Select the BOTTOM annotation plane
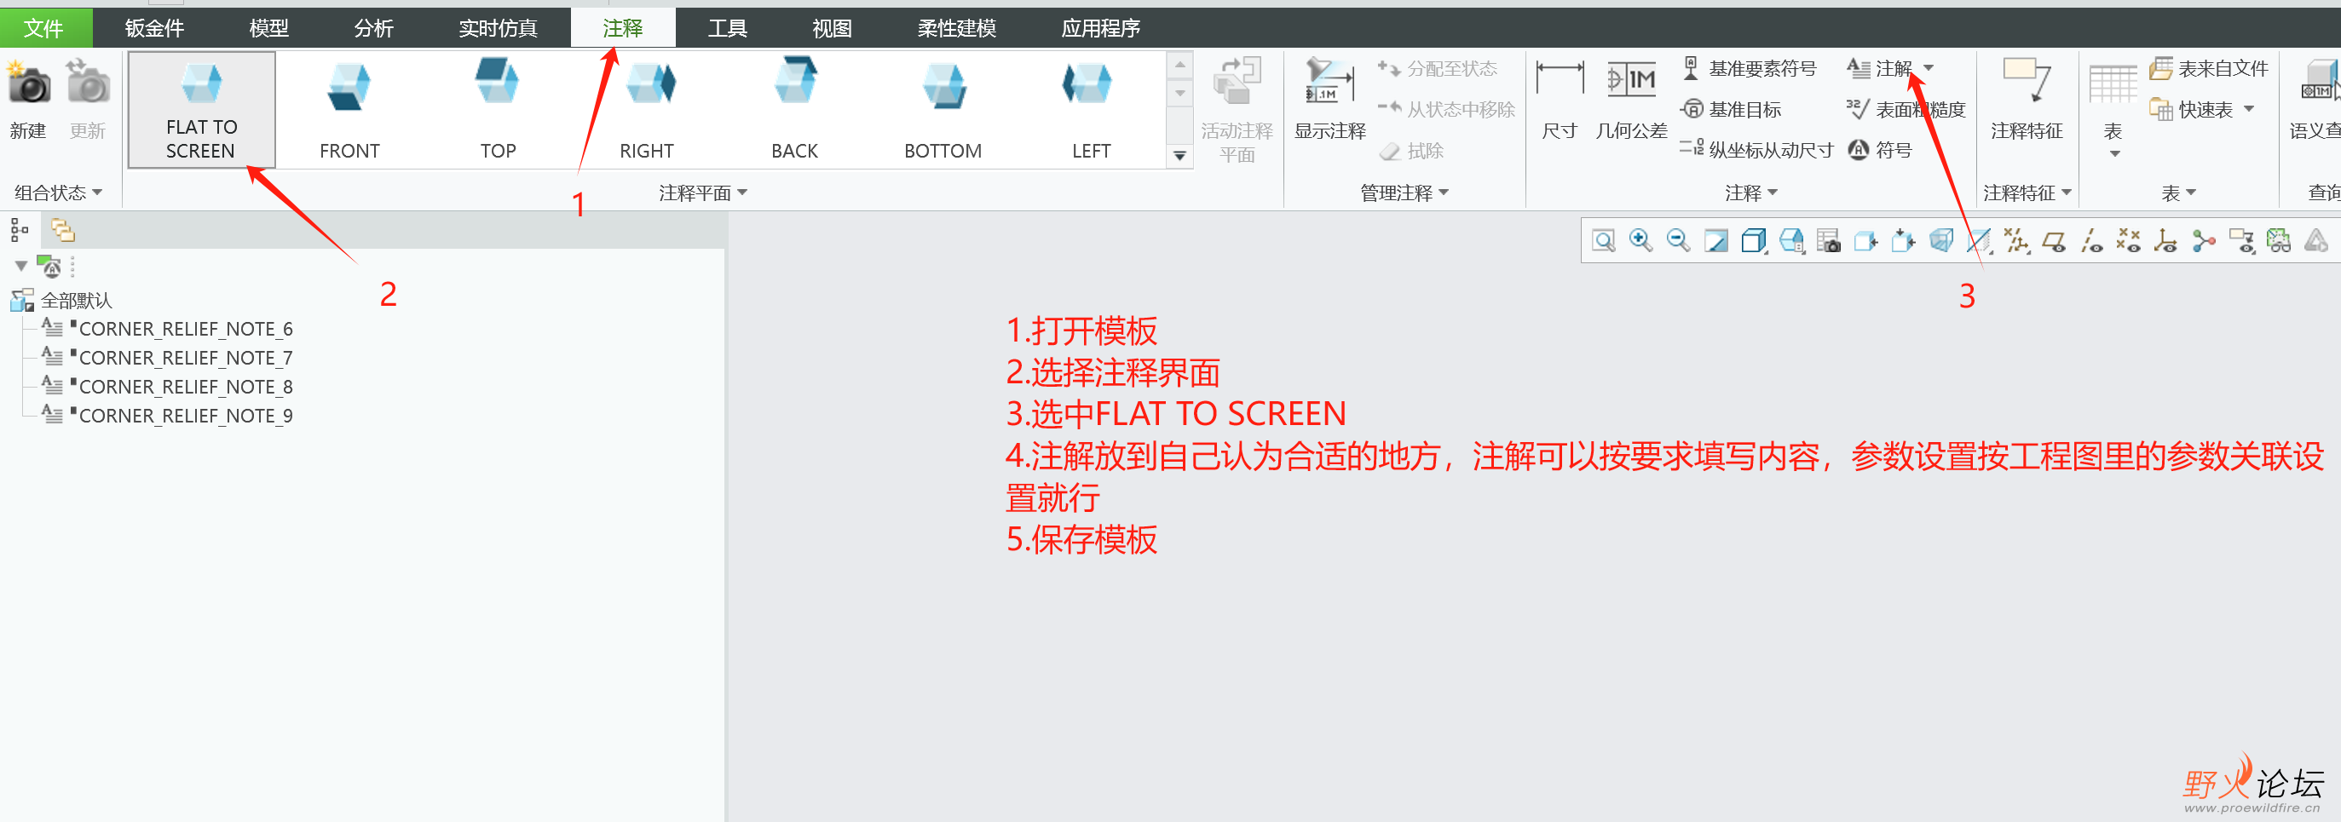This screenshot has width=2341, height=822. point(943,110)
